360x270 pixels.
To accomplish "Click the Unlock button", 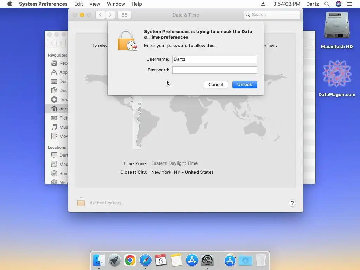I will coord(245,84).
